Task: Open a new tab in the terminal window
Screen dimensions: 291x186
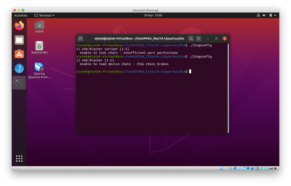Action: [x=81, y=38]
